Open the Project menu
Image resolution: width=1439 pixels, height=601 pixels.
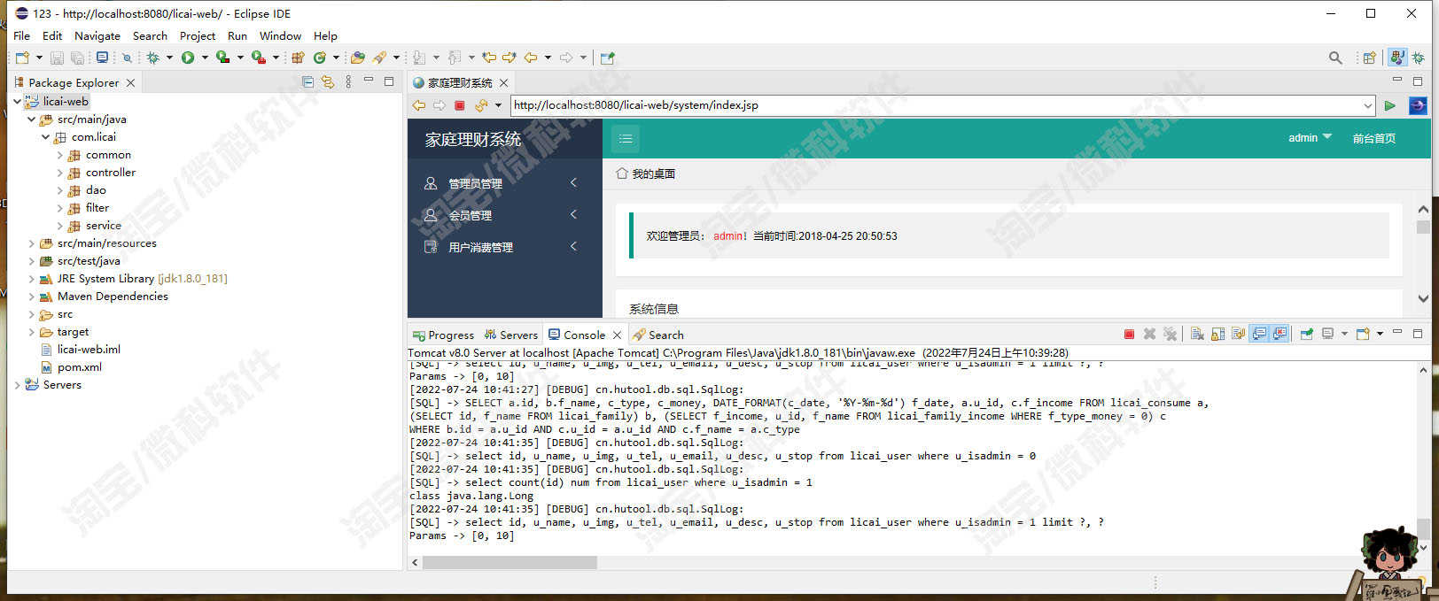pyautogui.click(x=197, y=36)
